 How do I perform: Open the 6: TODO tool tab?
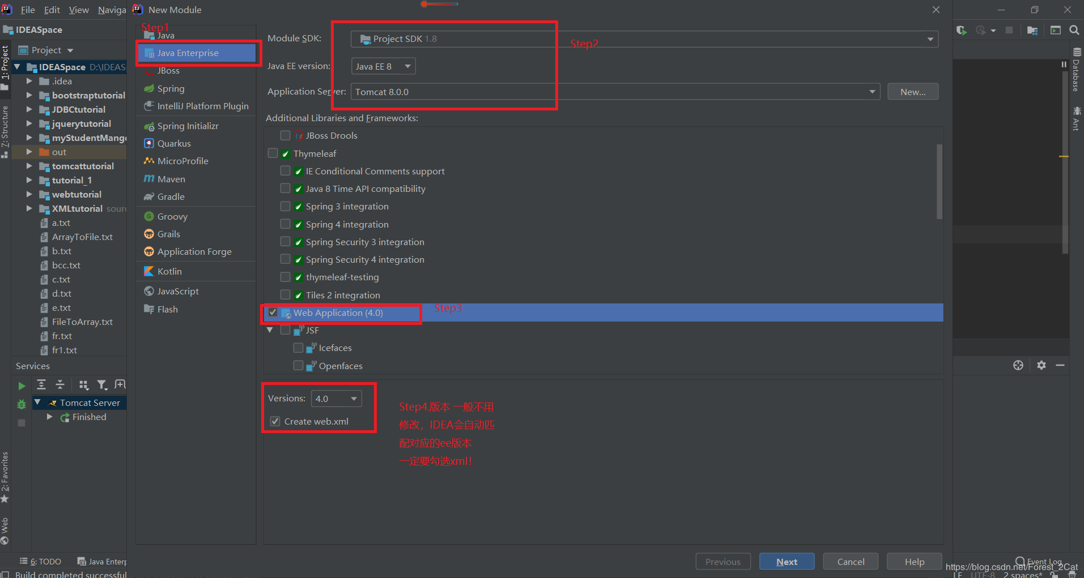pyautogui.click(x=41, y=562)
